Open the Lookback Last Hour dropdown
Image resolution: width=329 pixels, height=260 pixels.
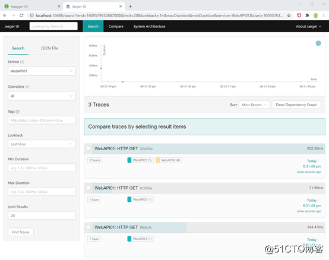click(42, 144)
